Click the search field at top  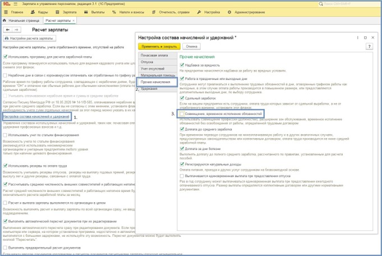[x=348, y=3]
